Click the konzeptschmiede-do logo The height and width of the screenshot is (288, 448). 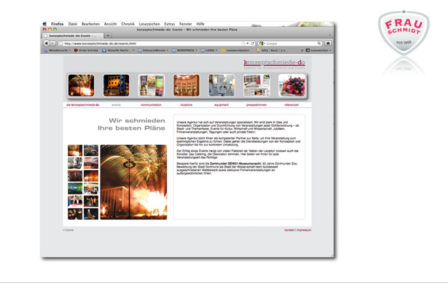275,64
